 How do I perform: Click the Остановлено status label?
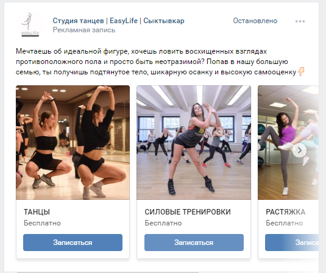point(255,21)
